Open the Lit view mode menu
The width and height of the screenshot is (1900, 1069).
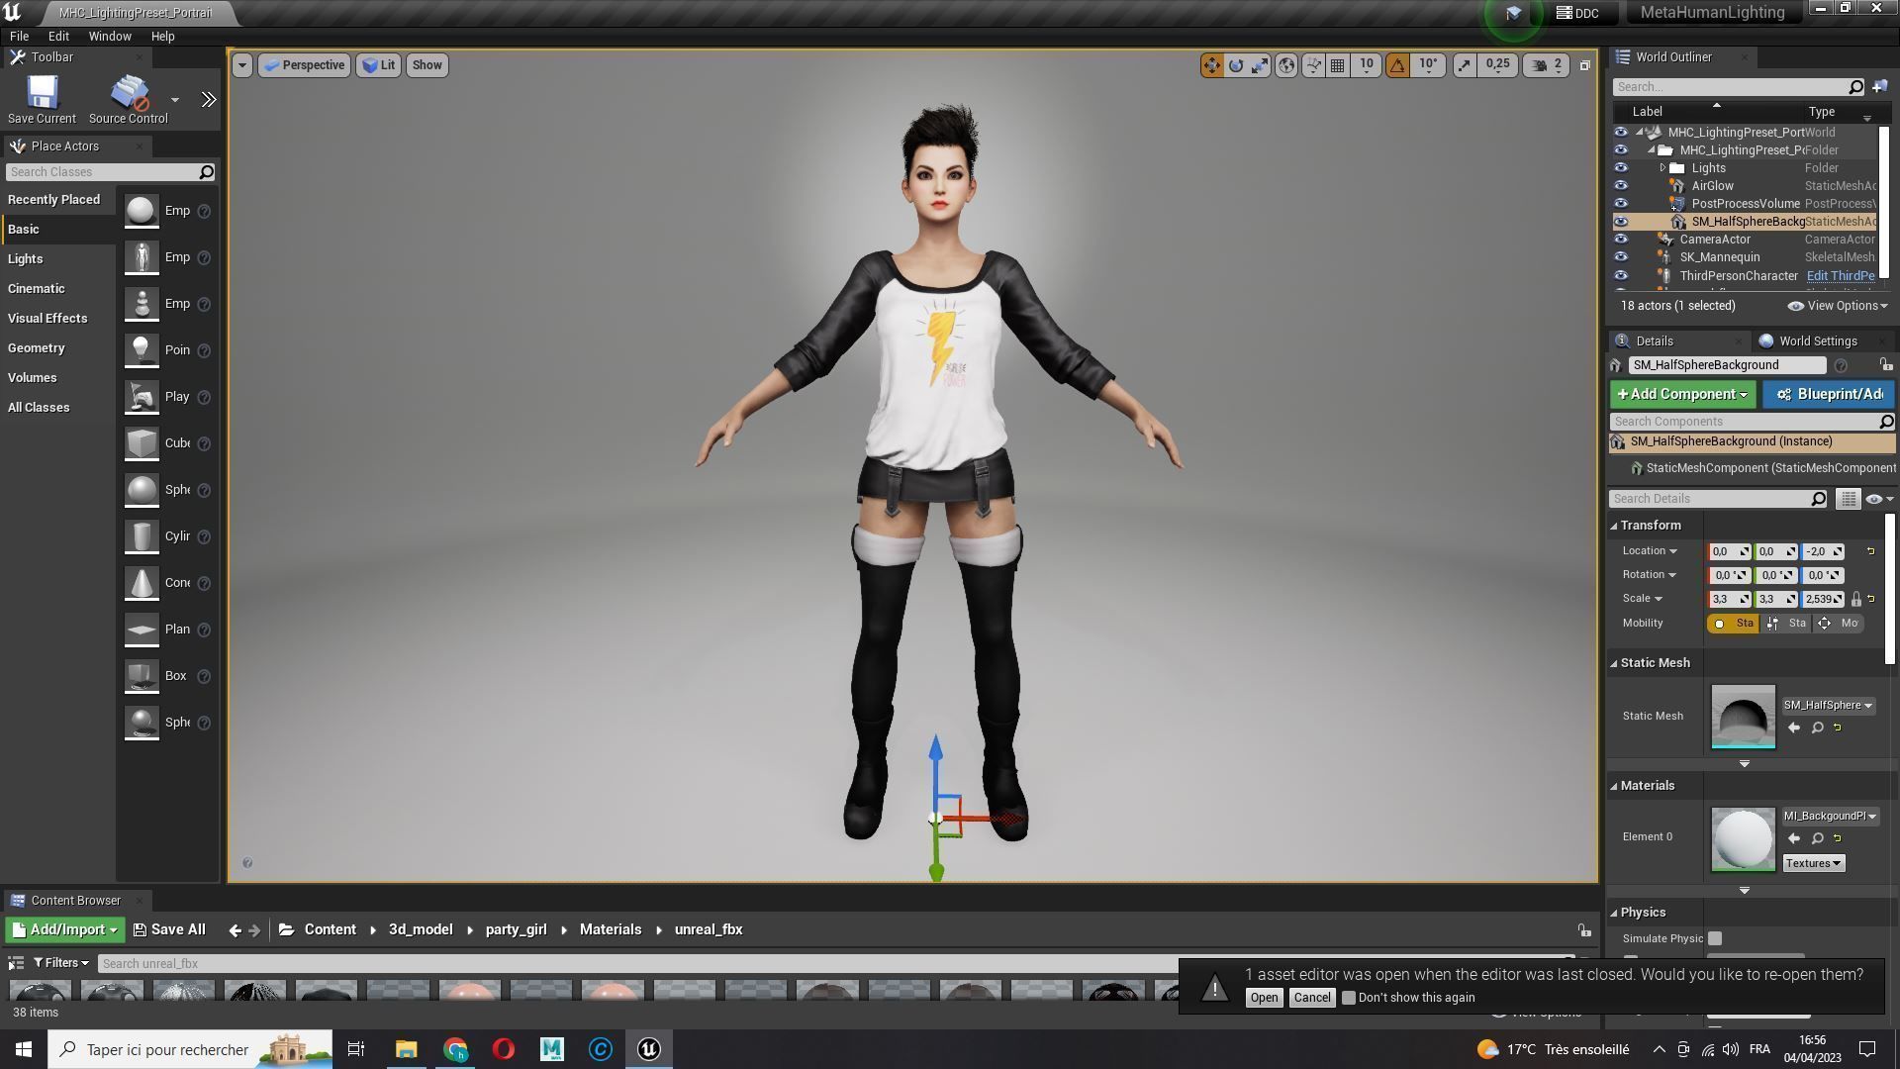pyautogui.click(x=379, y=65)
